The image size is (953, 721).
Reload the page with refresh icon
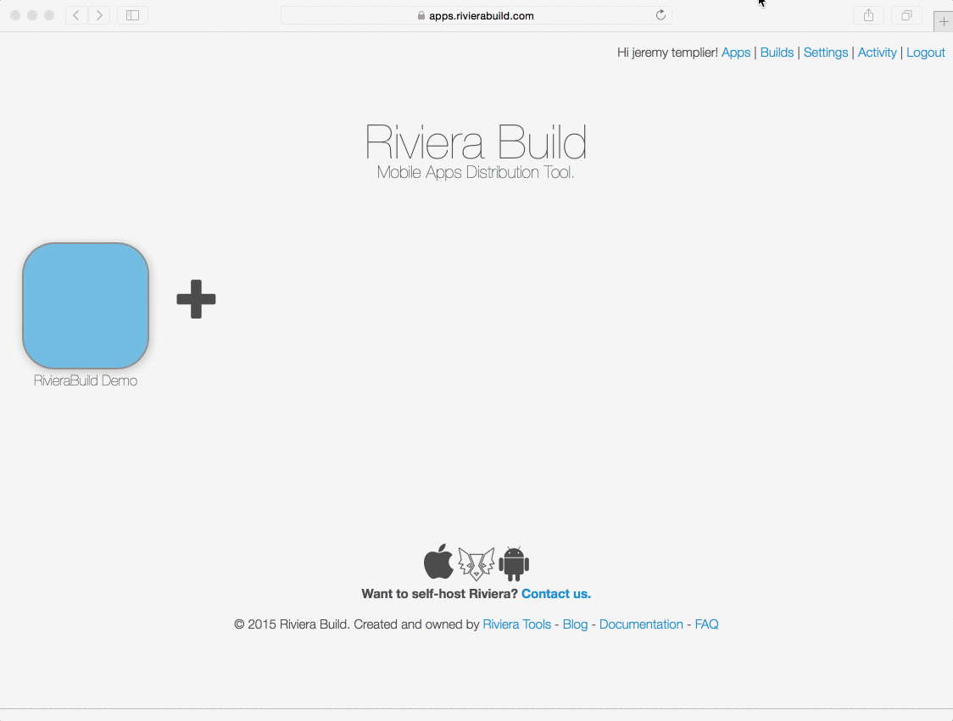tap(660, 15)
